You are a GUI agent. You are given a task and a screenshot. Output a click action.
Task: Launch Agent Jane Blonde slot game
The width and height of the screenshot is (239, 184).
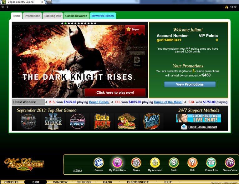tap(78, 122)
